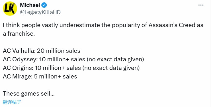Open Michael's profile via display name
The width and height of the screenshot is (211, 107).
tap(30, 5)
